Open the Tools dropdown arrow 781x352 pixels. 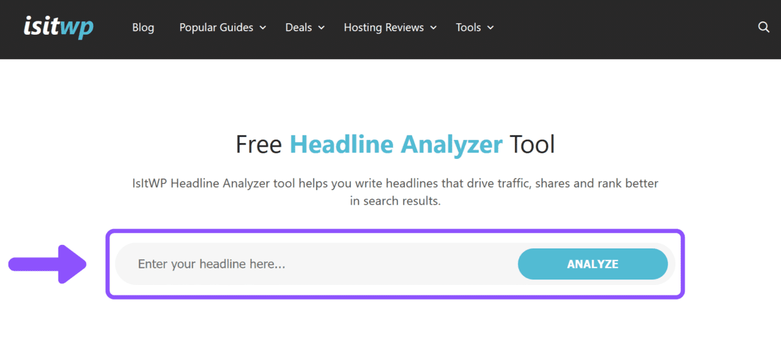491,27
